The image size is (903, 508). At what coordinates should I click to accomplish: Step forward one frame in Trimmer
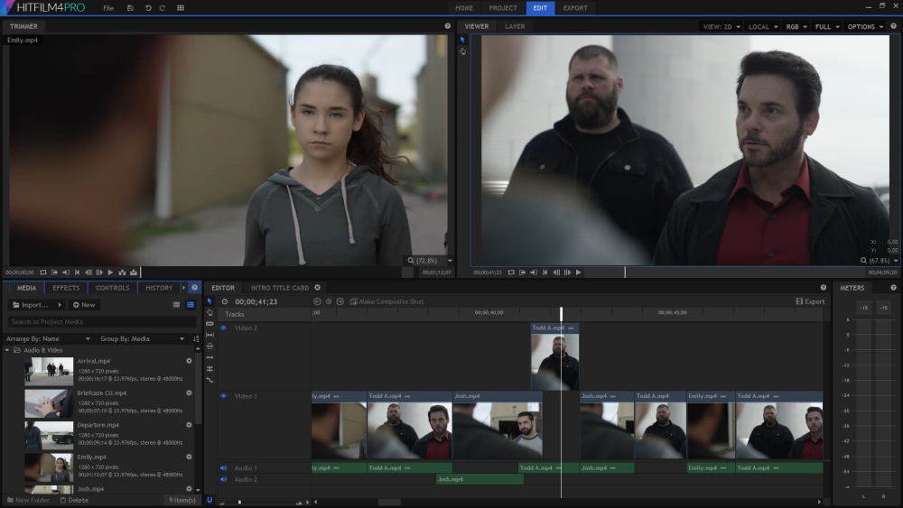point(99,272)
